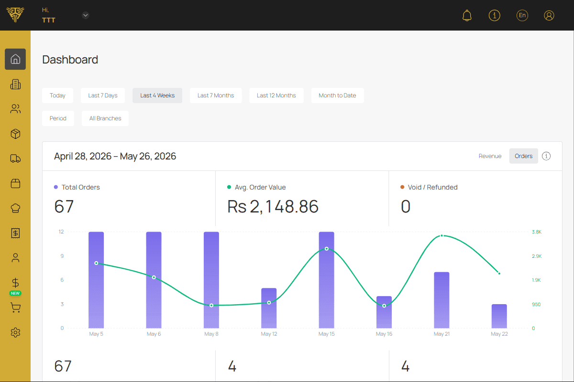574x382 pixels.
Task: Expand the TTT account dropdown arrow
Action: [x=86, y=15]
